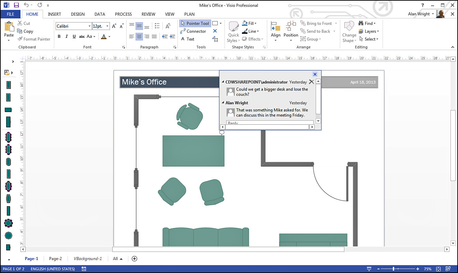Click the rotate text icon
The height and width of the screenshot is (273, 458).
tap(168, 26)
